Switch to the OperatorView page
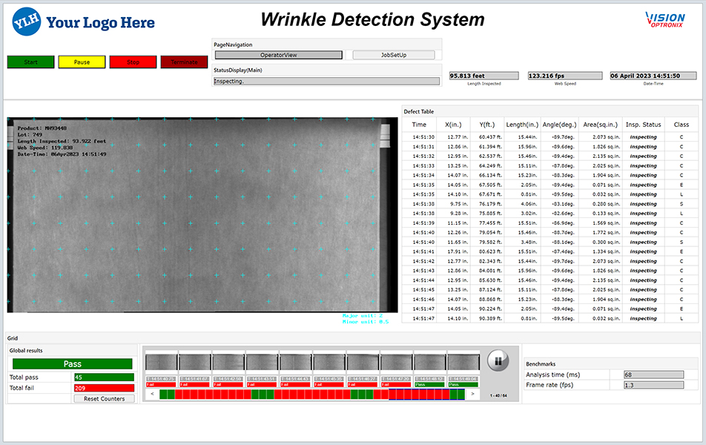 278,55
